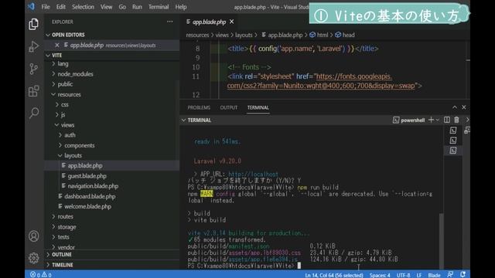This screenshot has width=495, height=278.
Task: Click the feedback icon in status bar
Action: 450,275
